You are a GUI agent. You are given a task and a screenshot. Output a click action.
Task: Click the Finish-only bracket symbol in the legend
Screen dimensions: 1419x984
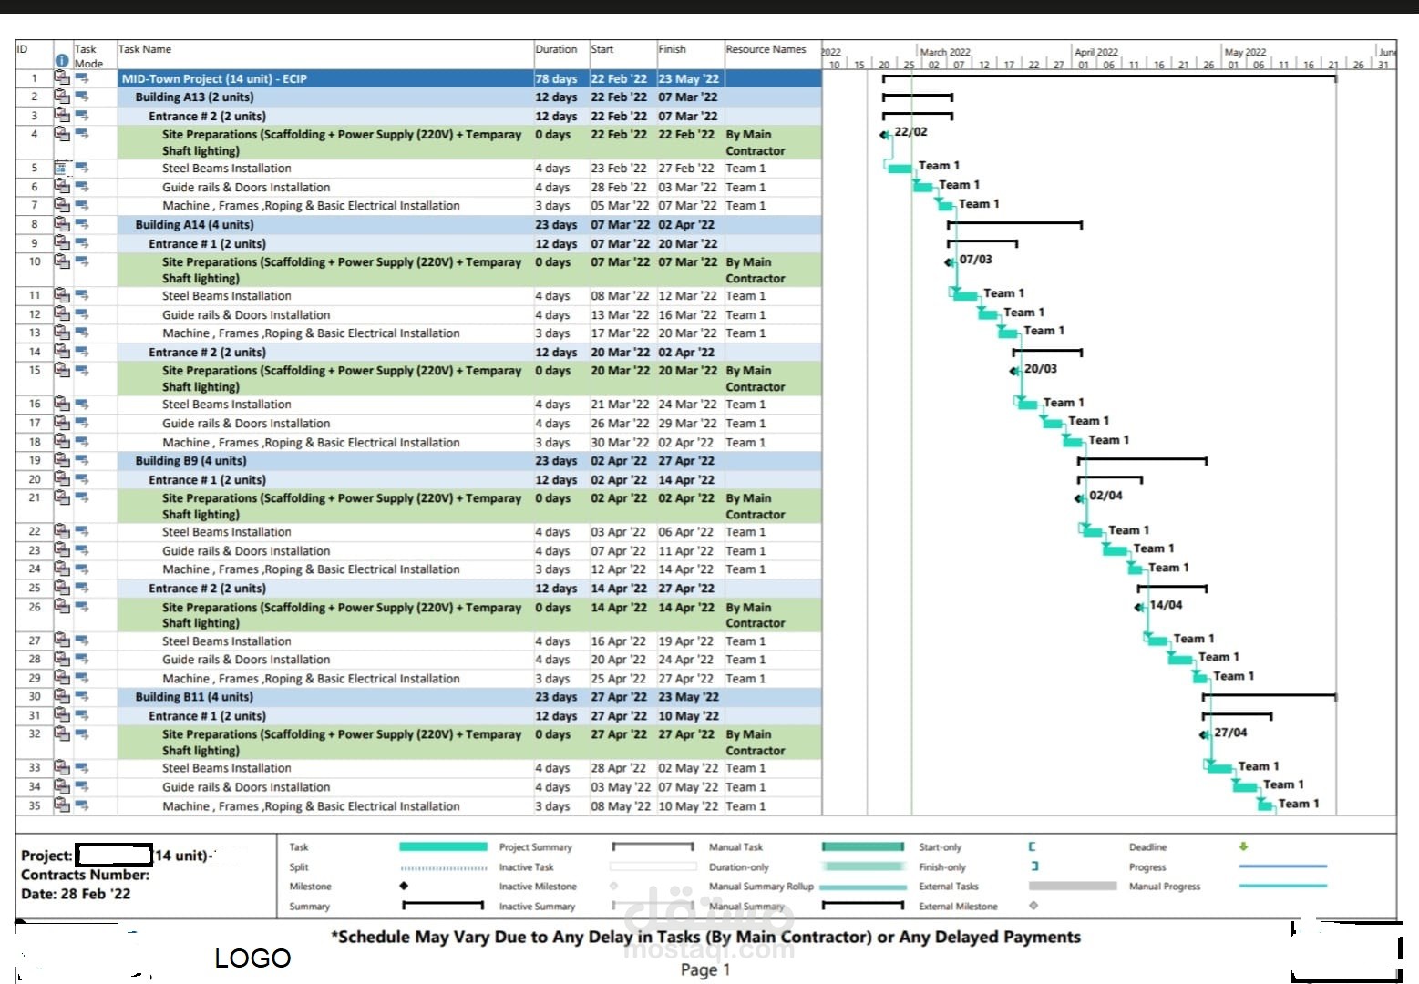[1034, 866]
